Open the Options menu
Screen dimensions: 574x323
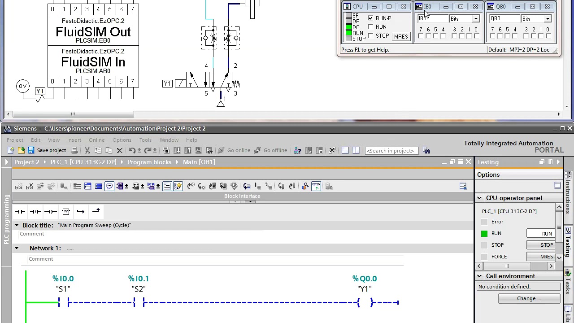pyautogui.click(x=122, y=140)
